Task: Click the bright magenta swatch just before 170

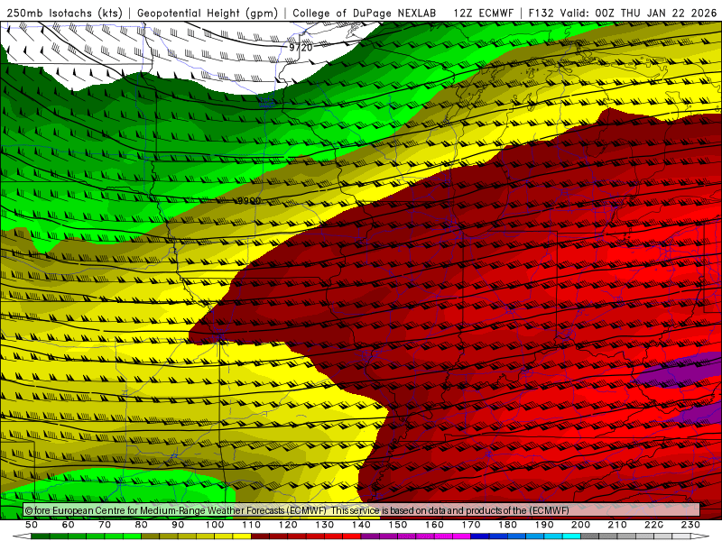Action: click(x=462, y=536)
